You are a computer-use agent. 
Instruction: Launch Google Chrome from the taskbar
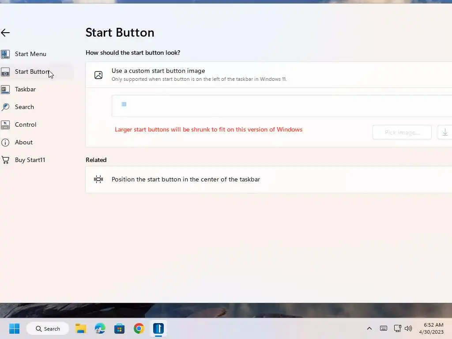139,328
